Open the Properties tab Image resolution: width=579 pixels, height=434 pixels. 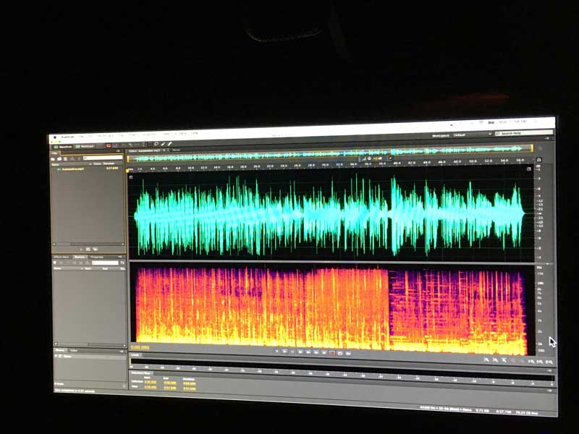(x=97, y=257)
